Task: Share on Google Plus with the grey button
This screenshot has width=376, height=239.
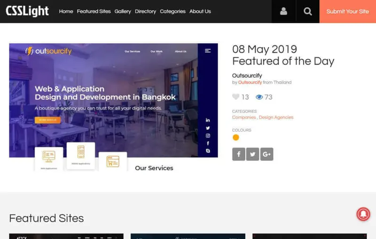Action: 266,154
